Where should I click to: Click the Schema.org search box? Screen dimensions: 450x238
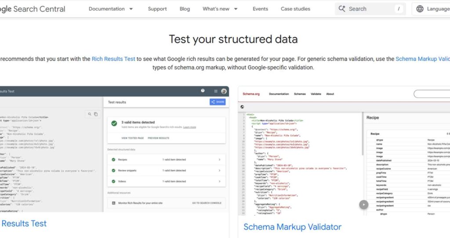click(432, 94)
